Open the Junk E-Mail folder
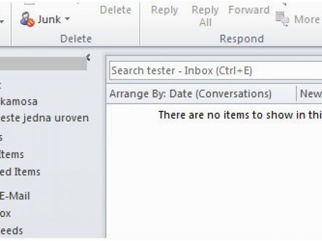Viewport: 322px width, 241px height. click(x=15, y=196)
